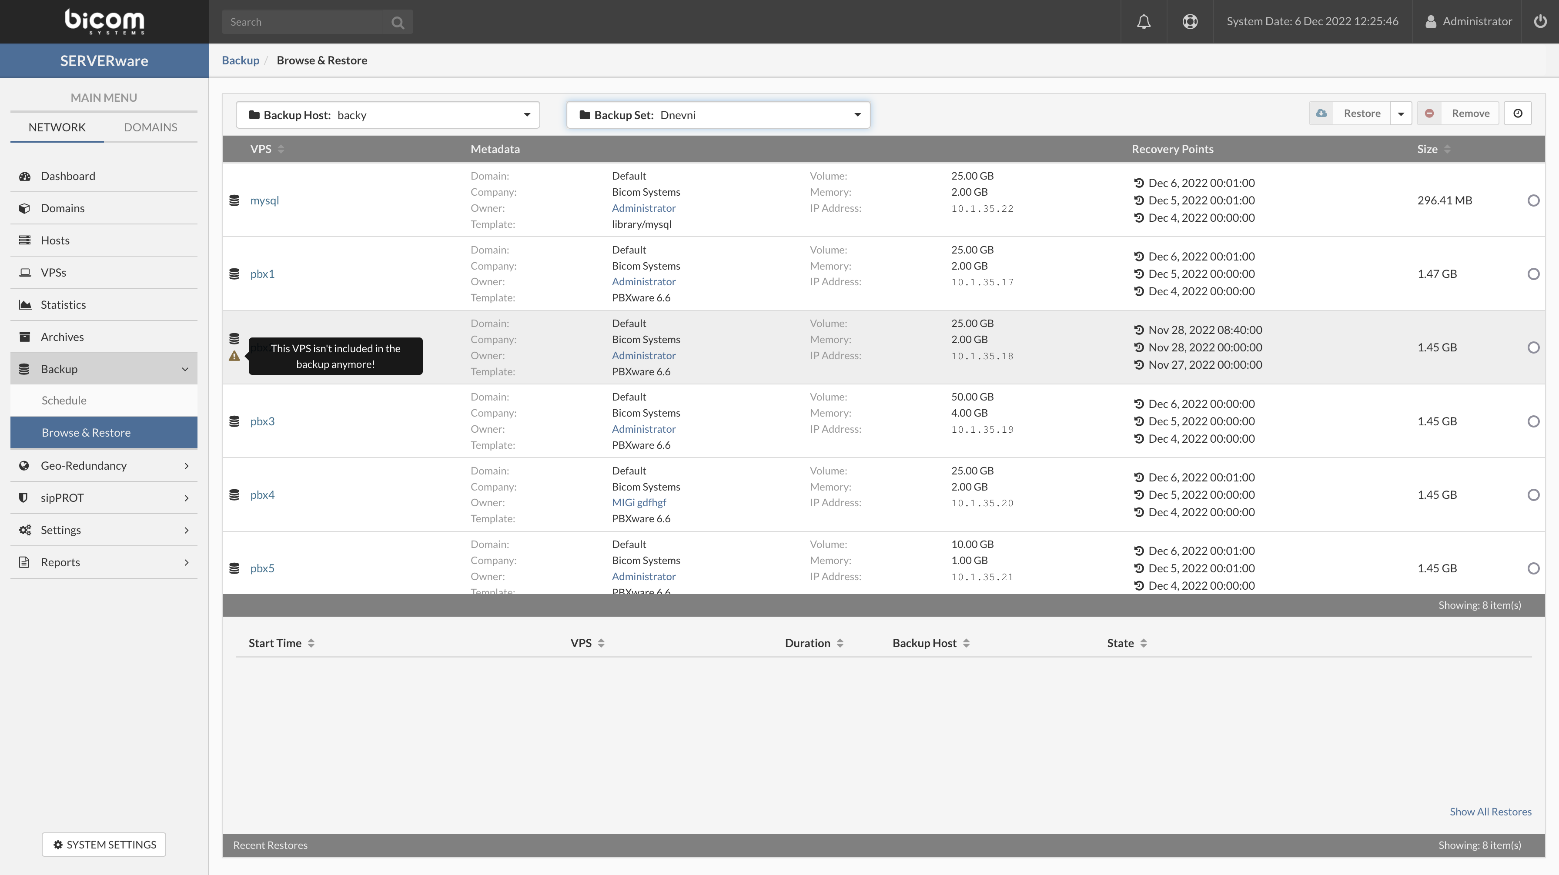Open Show All Restores link
1559x875 pixels.
pyautogui.click(x=1491, y=812)
